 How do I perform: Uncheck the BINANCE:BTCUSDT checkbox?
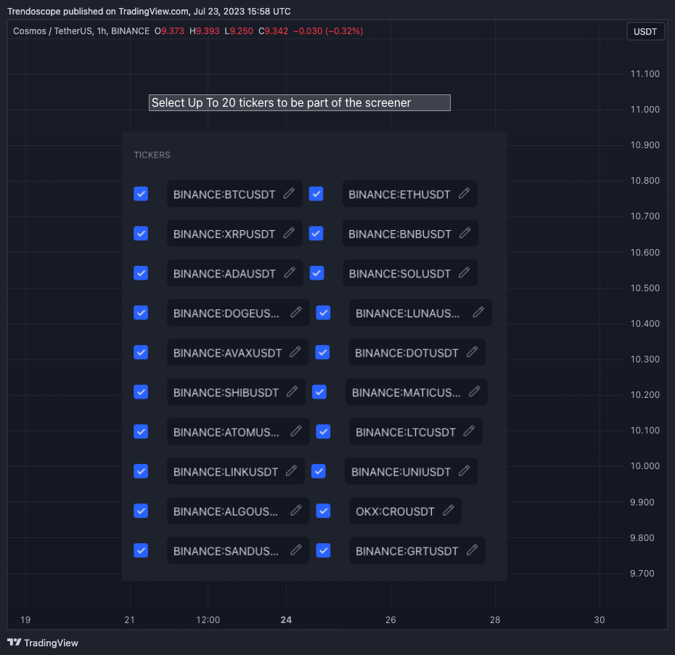tap(141, 194)
